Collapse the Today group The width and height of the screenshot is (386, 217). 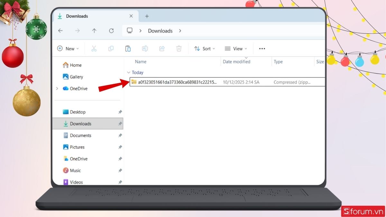pos(129,72)
